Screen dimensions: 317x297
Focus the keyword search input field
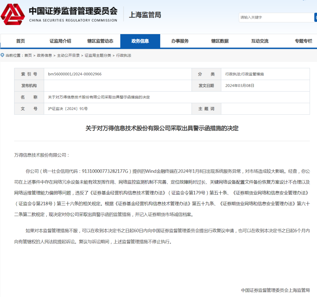coord(276,17)
